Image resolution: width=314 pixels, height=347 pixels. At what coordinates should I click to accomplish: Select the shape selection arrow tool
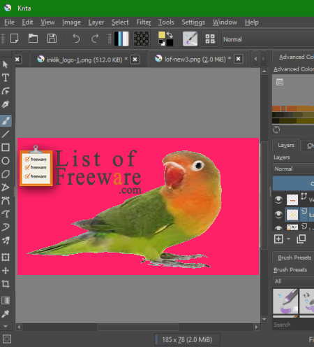[6, 64]
